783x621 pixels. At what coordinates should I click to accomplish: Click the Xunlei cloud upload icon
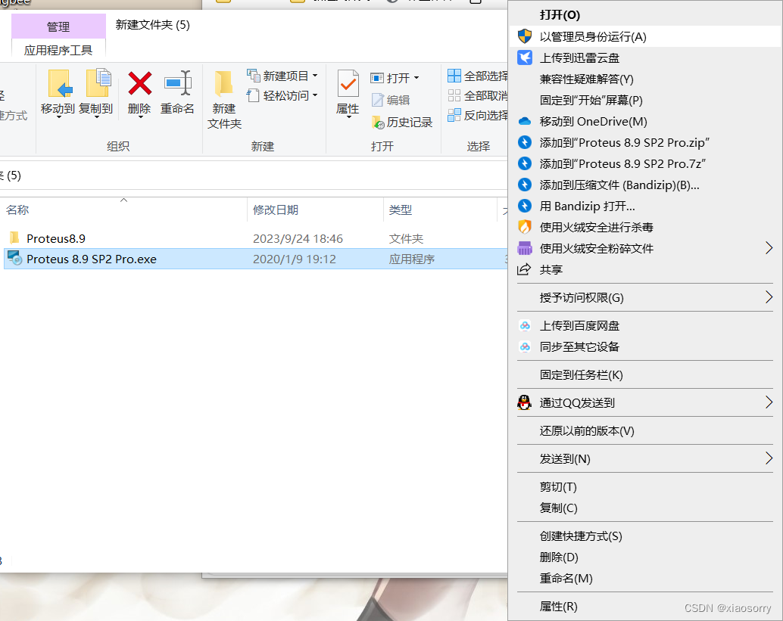tap(524, 57)
